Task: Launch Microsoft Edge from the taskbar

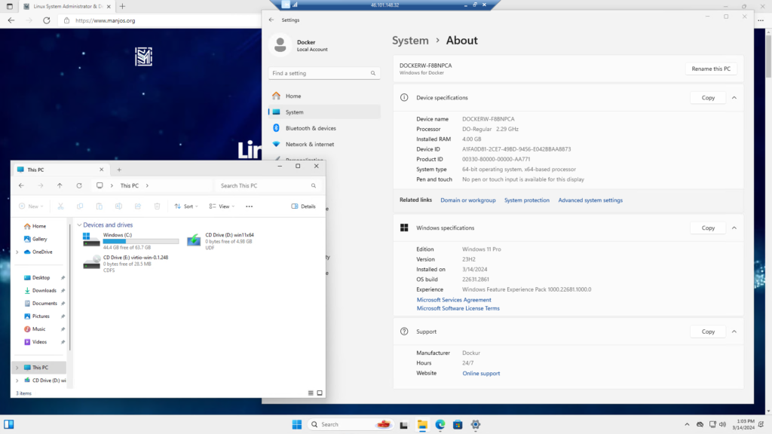Action: [440, 424]
